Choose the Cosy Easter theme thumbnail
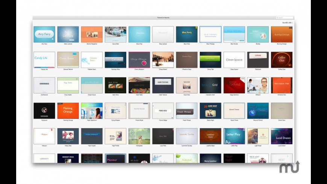327x184 pixels. point(68,85)
